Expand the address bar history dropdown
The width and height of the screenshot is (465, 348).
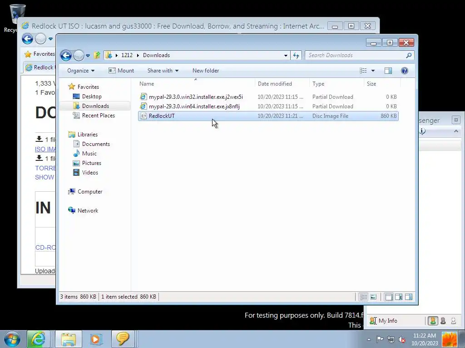coord(286,55)
